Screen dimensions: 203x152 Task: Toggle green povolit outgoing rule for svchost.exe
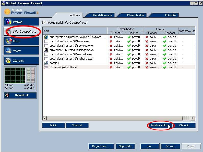[129, 59]
